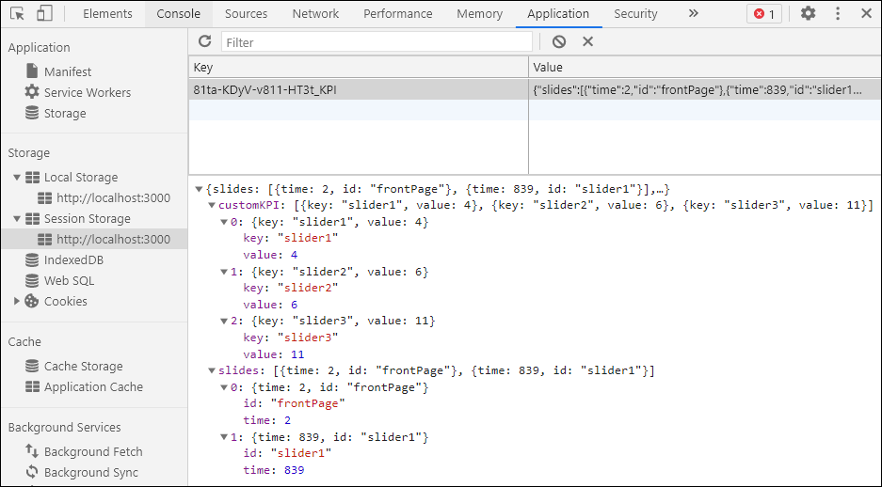Click the refresh storage icon
Screen dimensions: 882x487
point(204,41)
